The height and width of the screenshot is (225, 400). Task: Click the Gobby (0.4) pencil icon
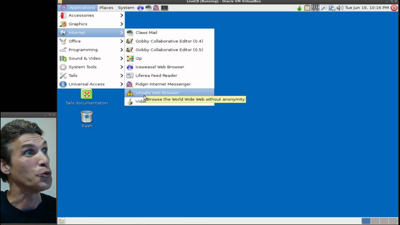click(130, 41)
